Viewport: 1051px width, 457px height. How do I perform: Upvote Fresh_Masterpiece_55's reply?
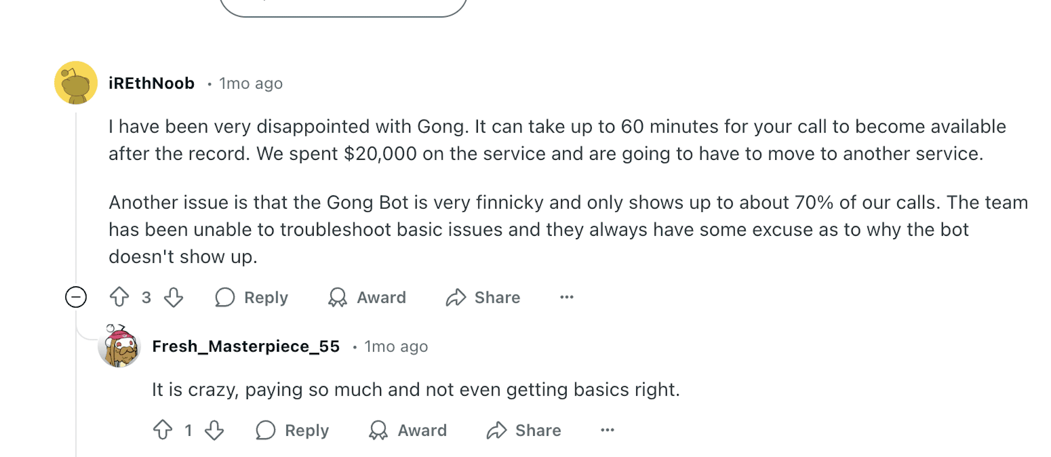(163, 430)
